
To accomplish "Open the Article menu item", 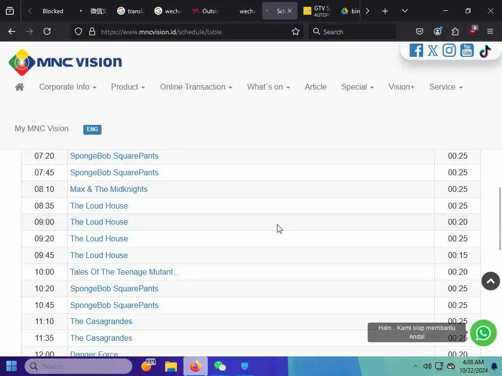I will click(315, 87).
